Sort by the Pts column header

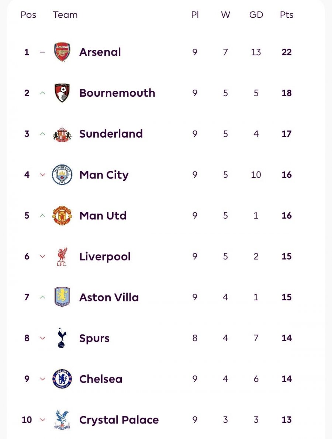tap(287, 15)
